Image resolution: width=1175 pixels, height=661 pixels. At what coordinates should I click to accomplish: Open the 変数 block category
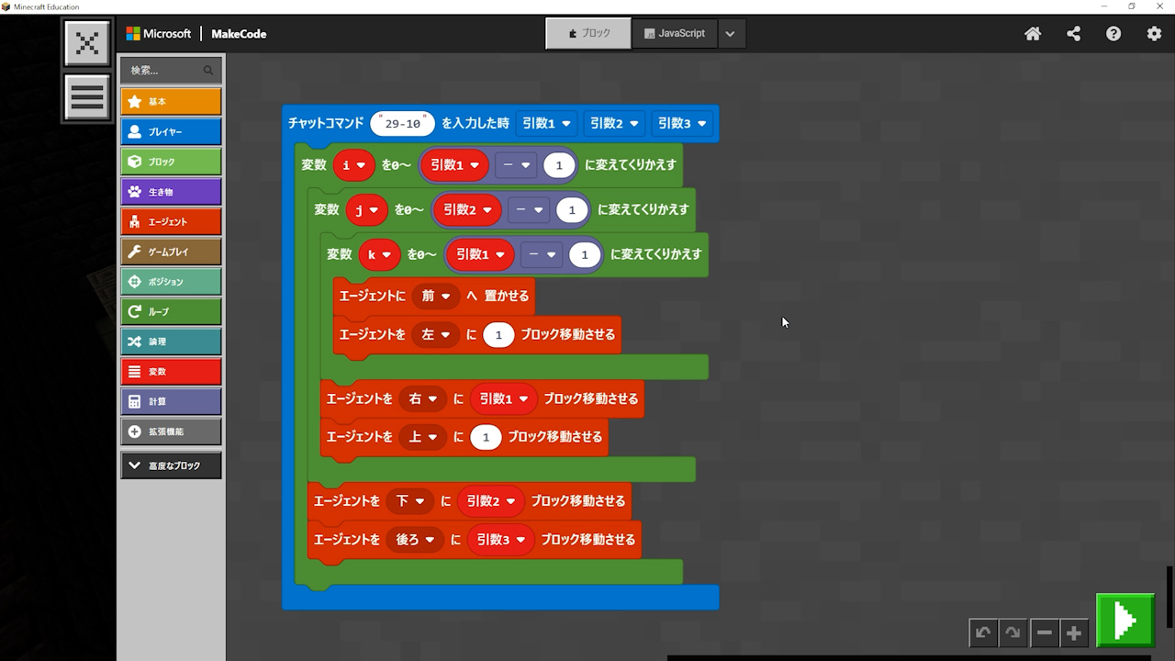[171, 372]
